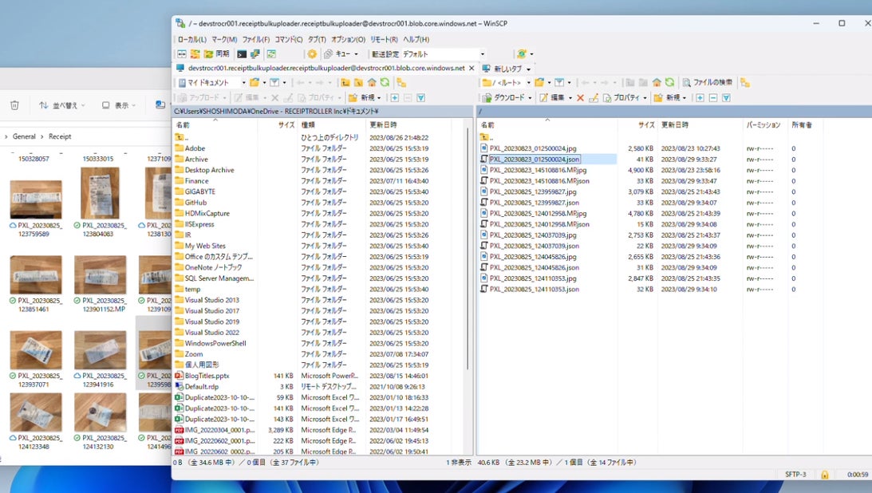872x493 pixels.
Task: Go to the remote home directory
Action: [657, 82]
